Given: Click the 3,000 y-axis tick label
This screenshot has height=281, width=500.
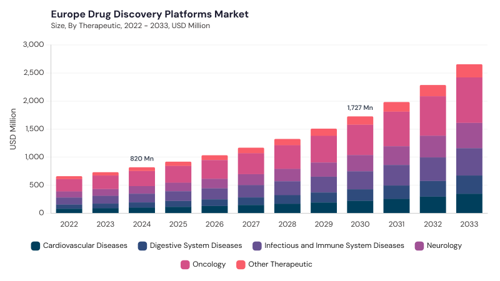Looking at the screenshot, I should click(x=34, y=44).
